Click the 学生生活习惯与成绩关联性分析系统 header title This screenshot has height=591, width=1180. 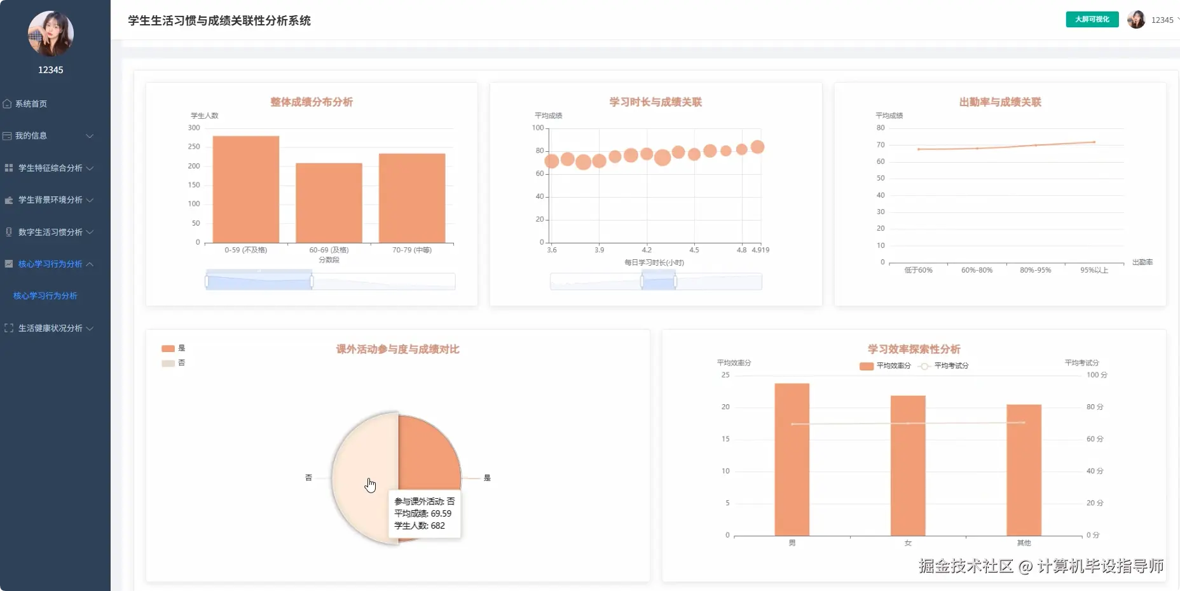219,20
